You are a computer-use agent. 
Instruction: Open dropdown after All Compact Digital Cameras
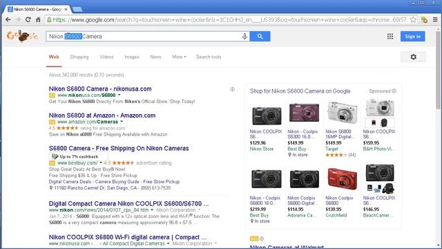coord(168,243)
